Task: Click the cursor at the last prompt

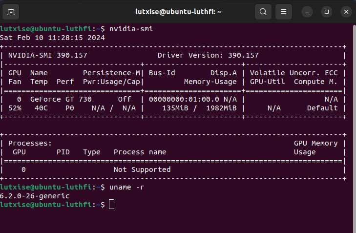Action: [112, 205]
